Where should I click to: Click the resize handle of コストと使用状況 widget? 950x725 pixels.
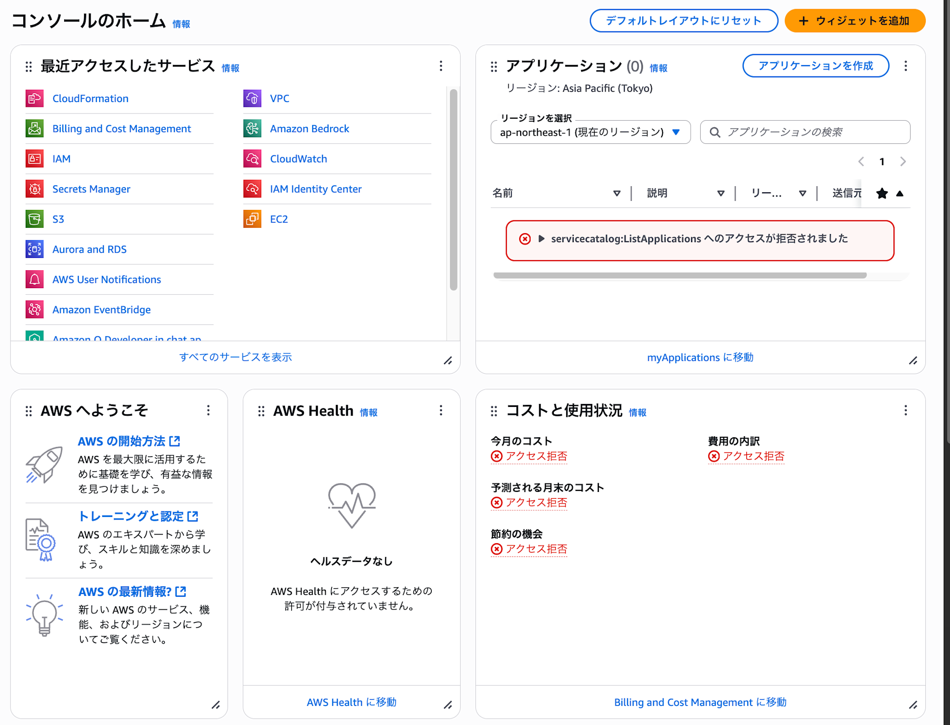pos(913,705)
